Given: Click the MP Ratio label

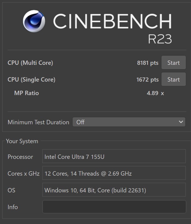Looking at the screenshot, I should (x=27, y=93).
